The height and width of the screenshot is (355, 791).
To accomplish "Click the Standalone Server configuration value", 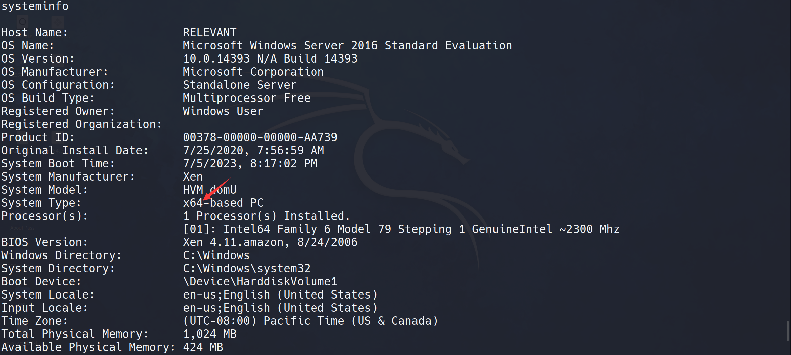I will tap(240, 85).
